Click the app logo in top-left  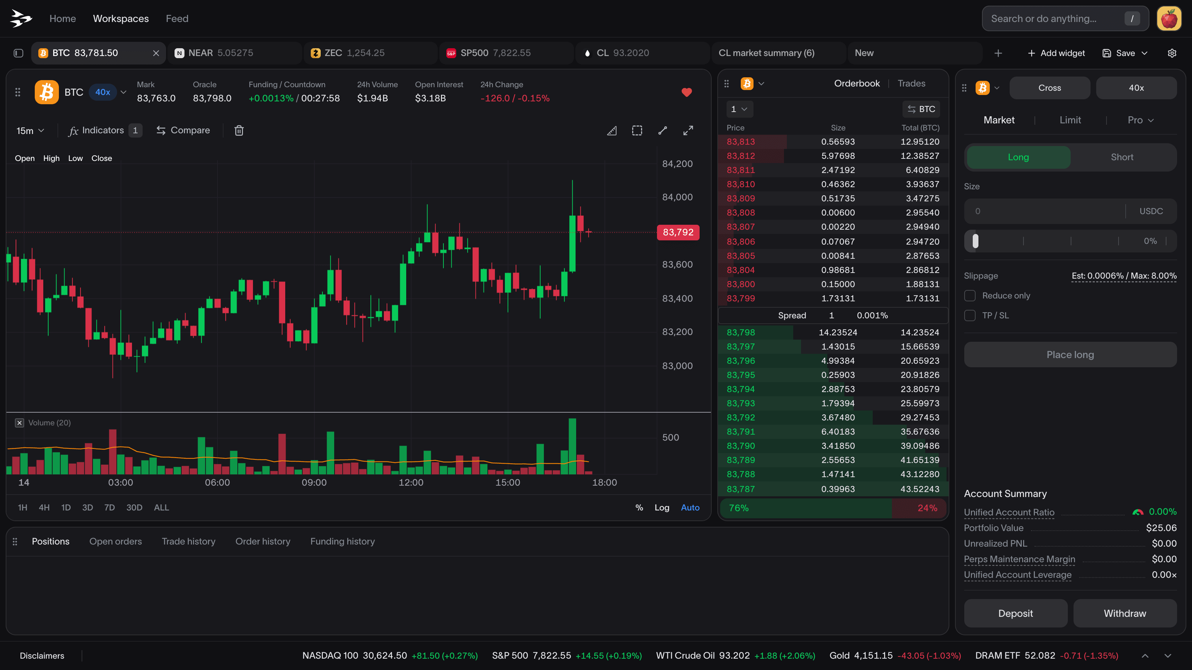[x=21, y=18]
